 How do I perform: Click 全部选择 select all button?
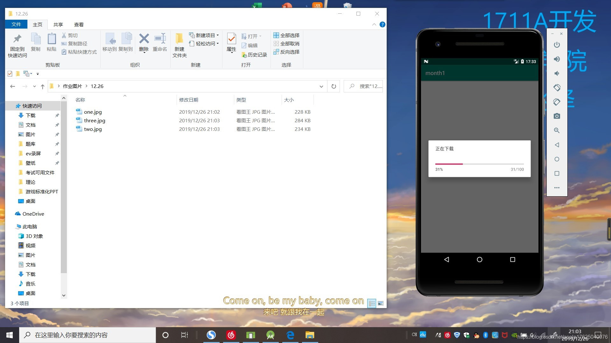point(286,35)
